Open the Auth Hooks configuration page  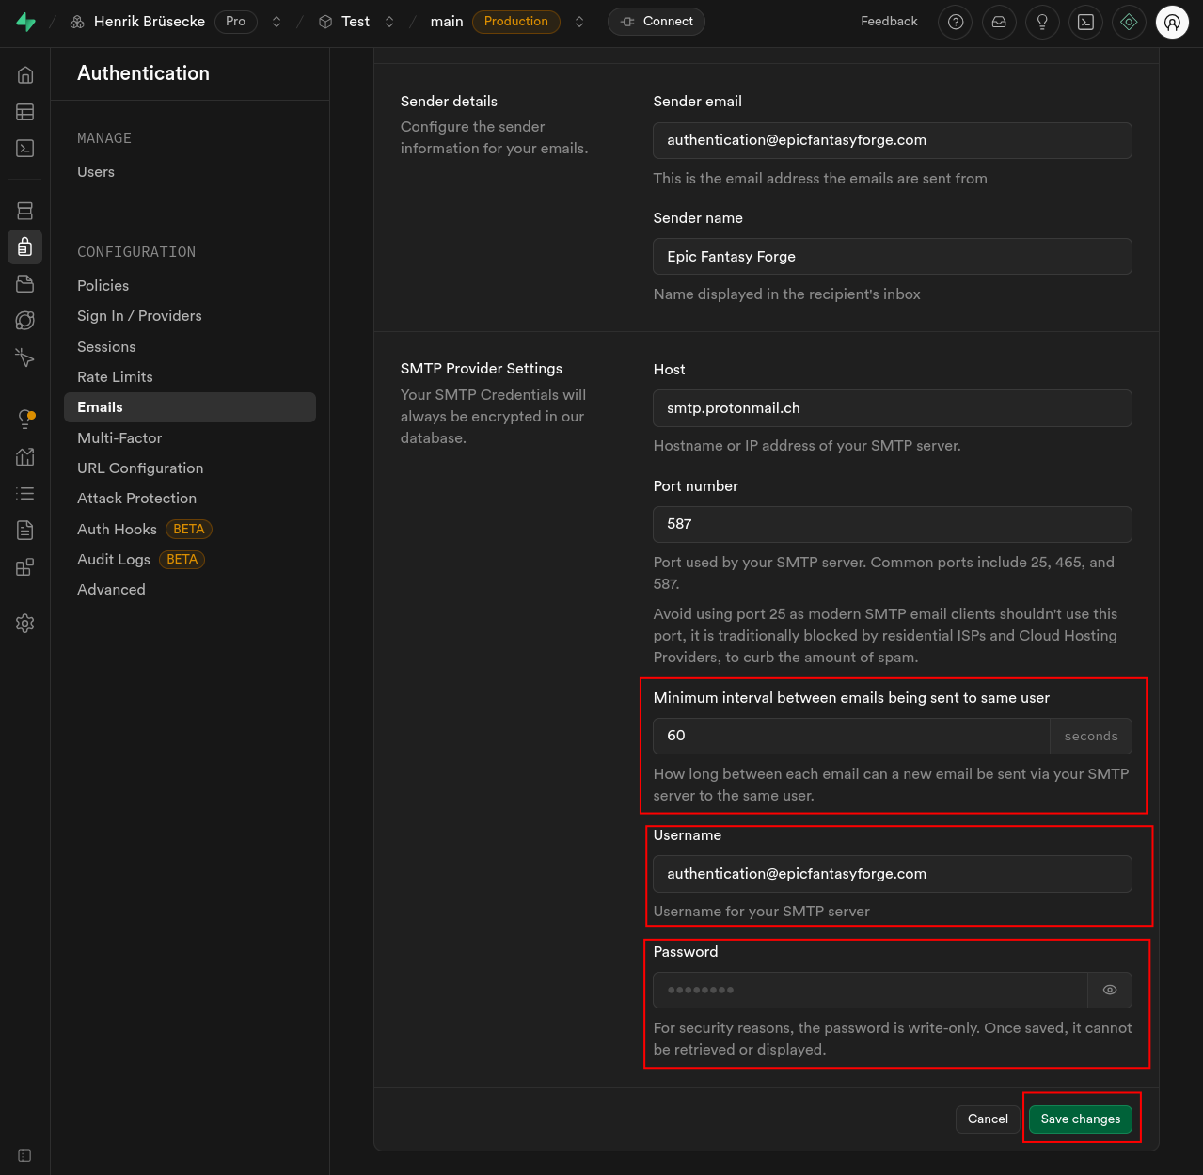click(x=117, y=530)
